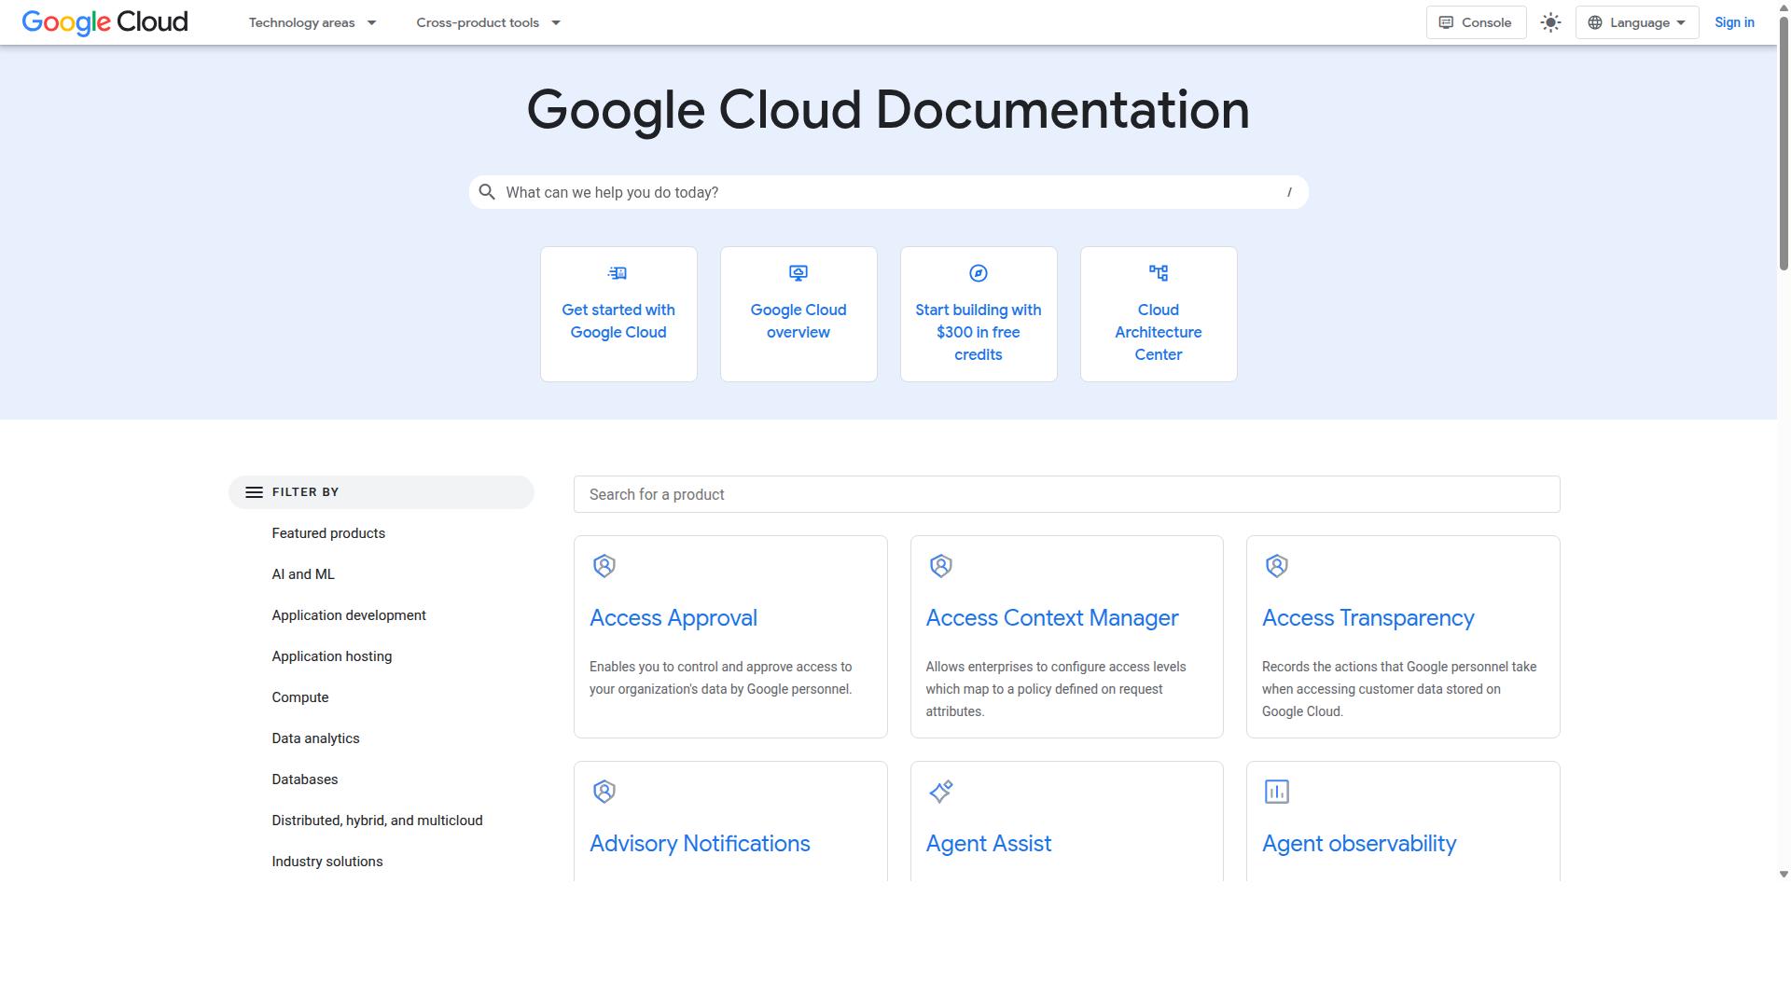The width and height of the screenshot is (1791, 1007).
Task: Filter by Industry solutions
Action: point(327,862)
